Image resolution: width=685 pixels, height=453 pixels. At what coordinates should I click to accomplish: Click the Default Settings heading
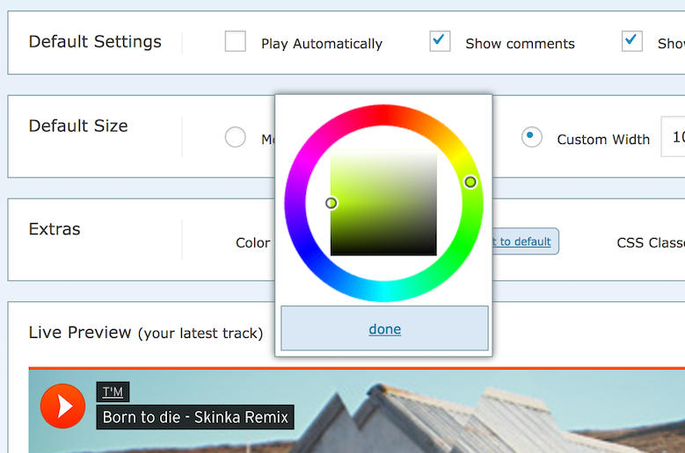point(95,42)
